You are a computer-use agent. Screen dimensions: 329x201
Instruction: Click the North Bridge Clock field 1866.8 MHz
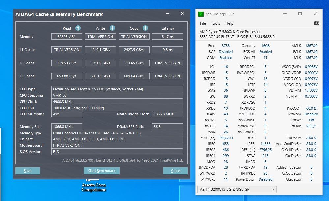[x=167, y=114]
